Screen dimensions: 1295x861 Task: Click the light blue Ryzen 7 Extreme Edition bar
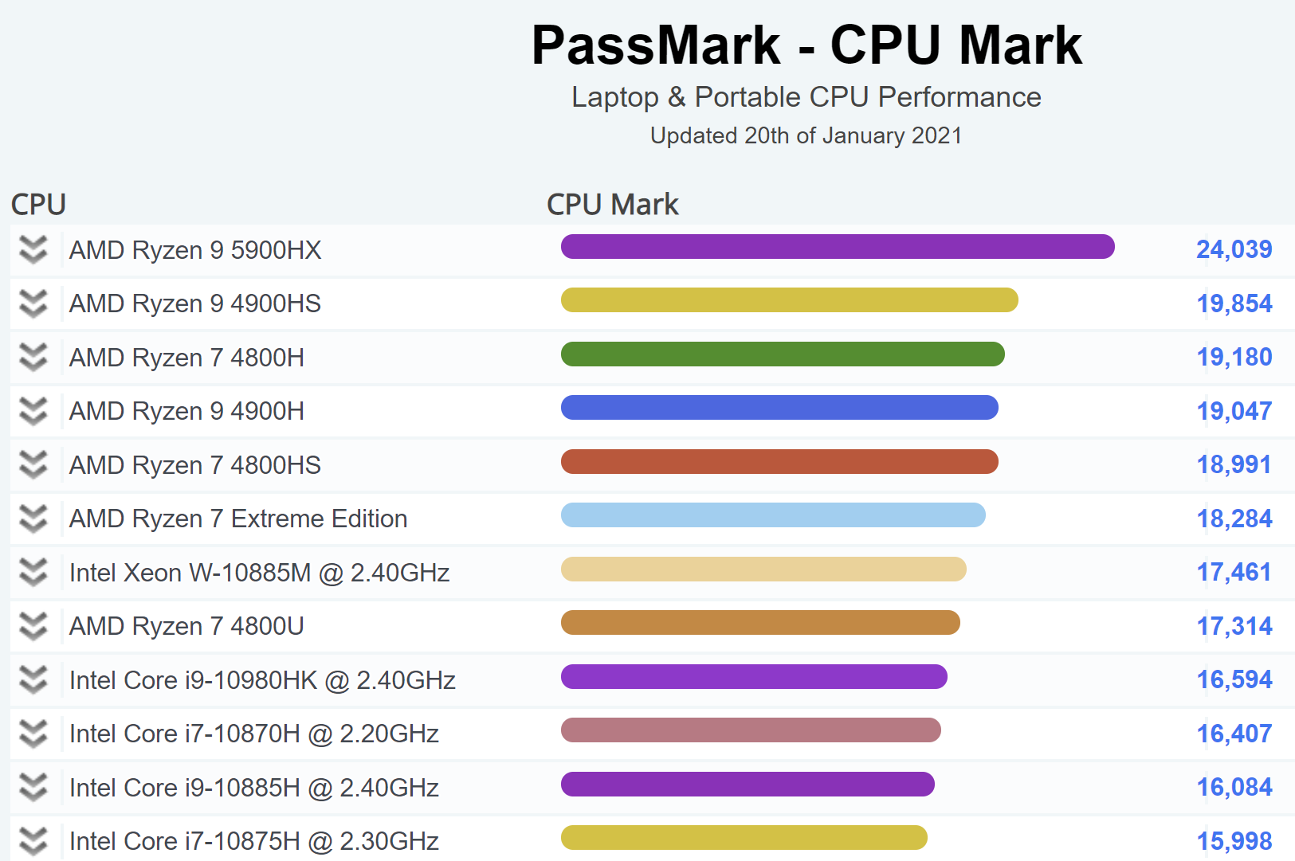point(773,515)
